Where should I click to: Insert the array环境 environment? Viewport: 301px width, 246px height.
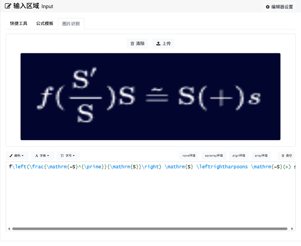click(x=261, y=156)
